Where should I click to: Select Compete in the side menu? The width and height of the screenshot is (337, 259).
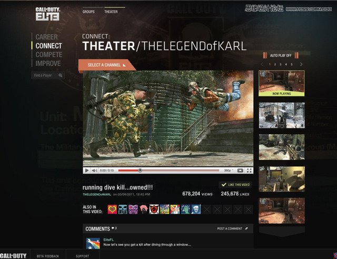click(49, 55)
